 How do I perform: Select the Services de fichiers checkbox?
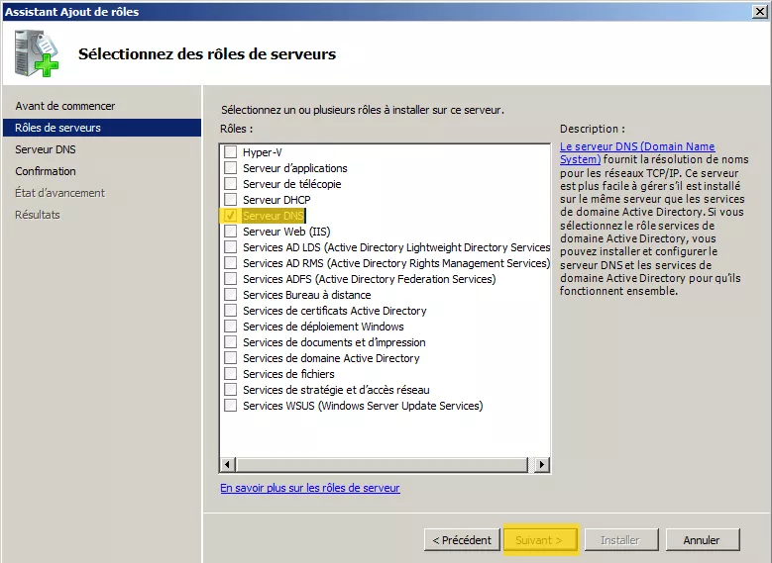230,373
